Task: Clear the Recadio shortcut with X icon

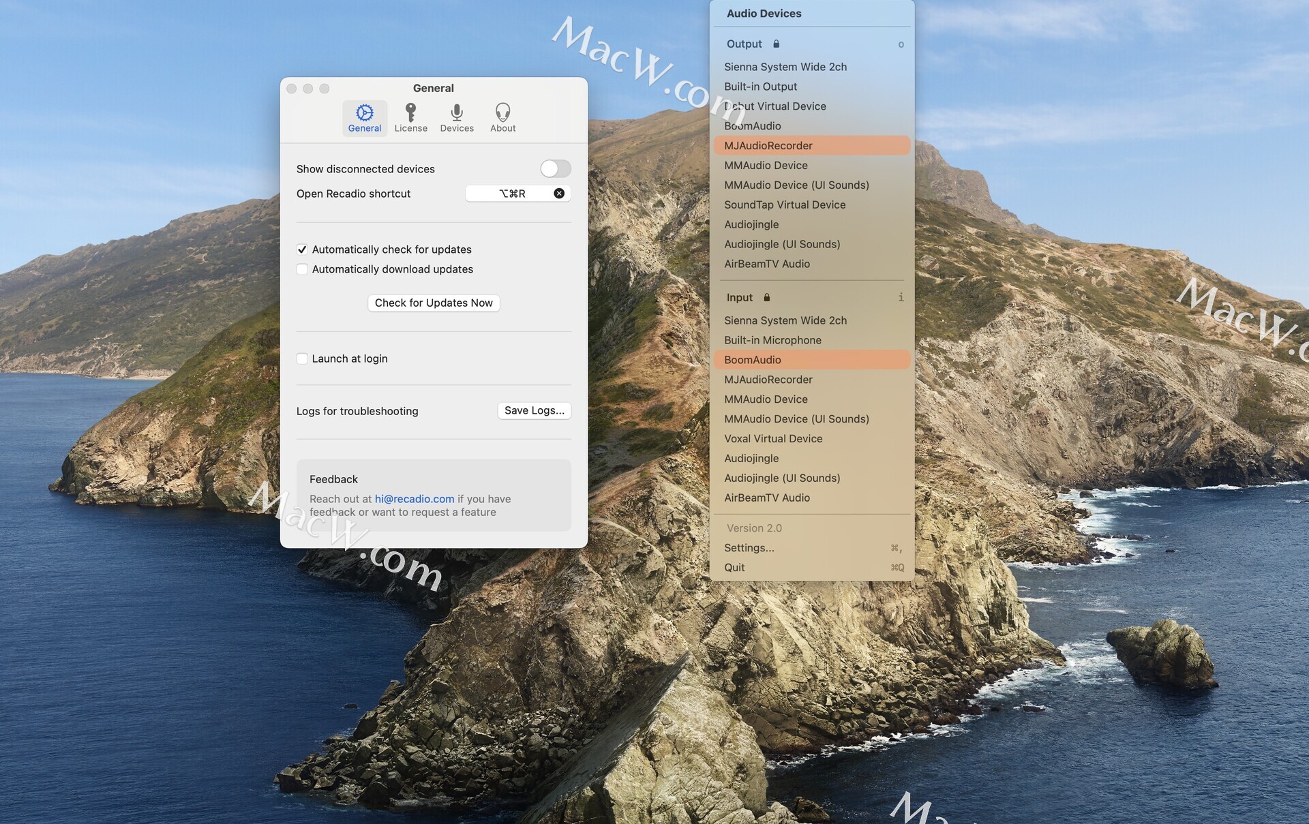Action: [x=559, y=194]
